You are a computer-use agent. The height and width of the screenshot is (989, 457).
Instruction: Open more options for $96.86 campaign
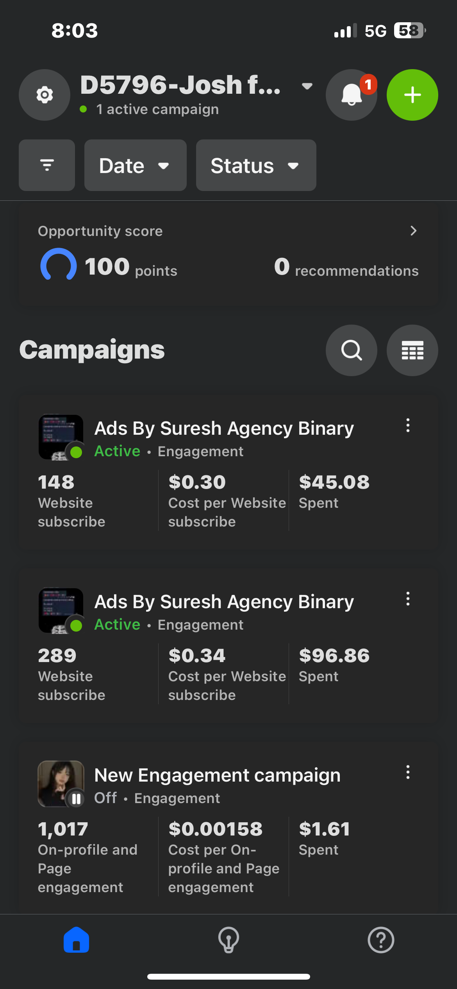coord(408,599)
